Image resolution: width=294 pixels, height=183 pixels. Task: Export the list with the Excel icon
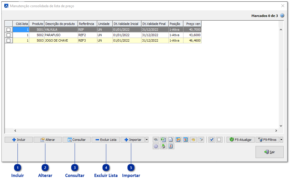163,140
